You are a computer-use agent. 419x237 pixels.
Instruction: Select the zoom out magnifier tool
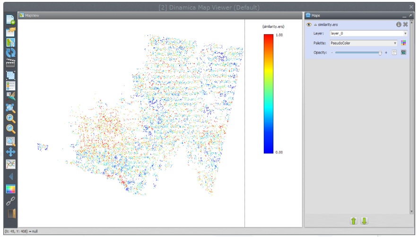tap(10, 129)
